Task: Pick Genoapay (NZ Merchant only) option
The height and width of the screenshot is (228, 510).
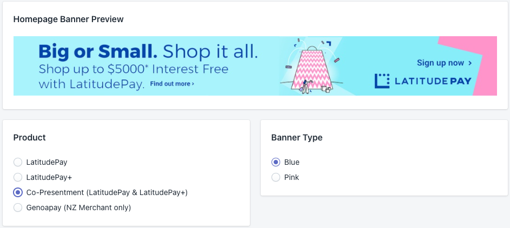Action: click(x=18, y=207)
